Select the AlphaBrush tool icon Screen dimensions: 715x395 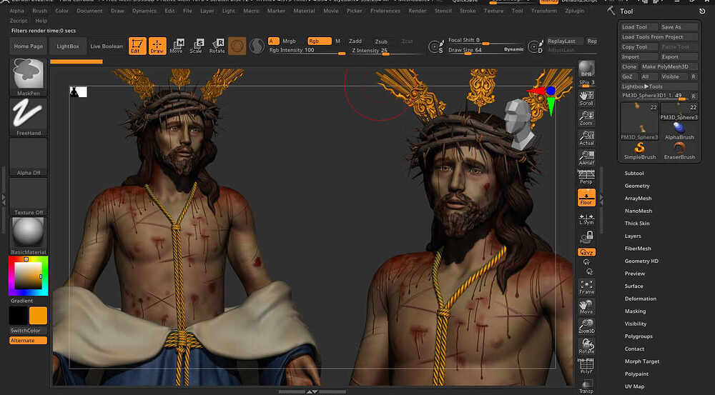(679, 131)
